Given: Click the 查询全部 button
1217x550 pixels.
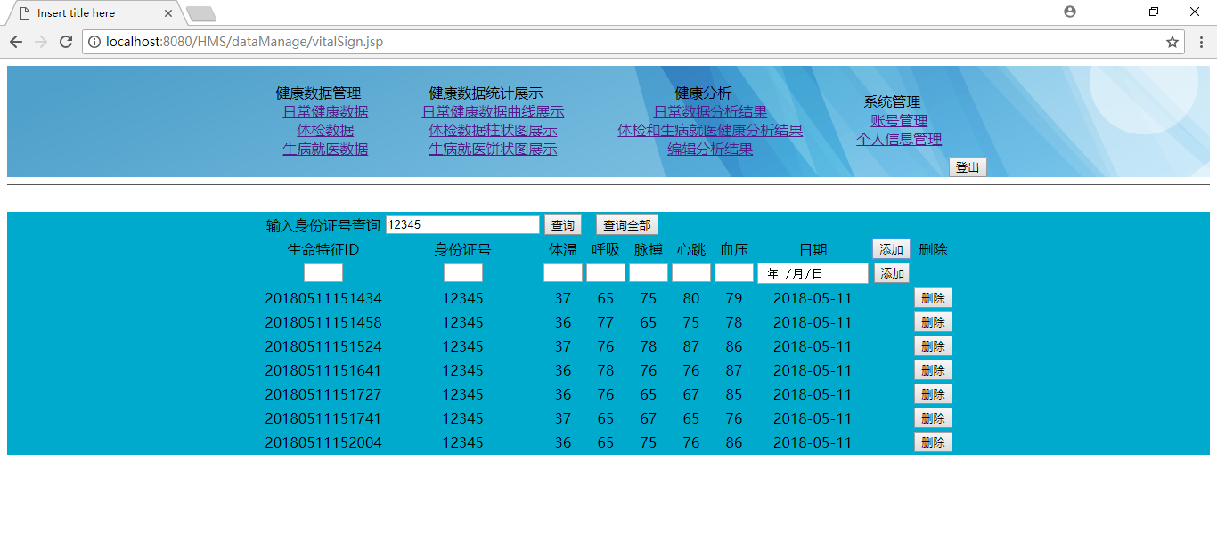Looking at the screenshot, I should (x=626, y=225).
